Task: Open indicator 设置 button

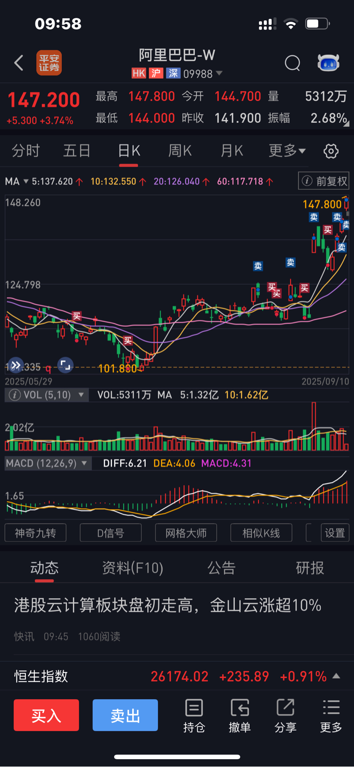Action: pyautogui.click(x=335, y=533)
